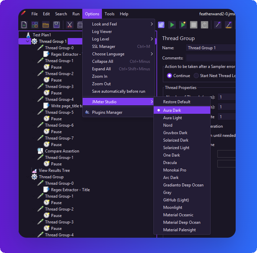The image size is (257, 253).
Task: Click the Write page_title sampler icon
Action: [46, 106]
